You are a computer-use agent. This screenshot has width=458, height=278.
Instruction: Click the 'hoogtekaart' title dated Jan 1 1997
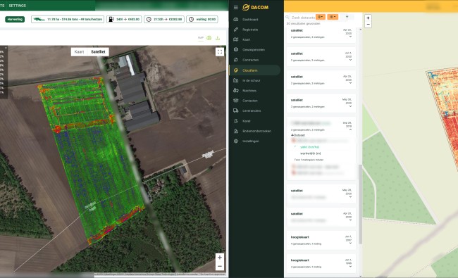(299, 237)
